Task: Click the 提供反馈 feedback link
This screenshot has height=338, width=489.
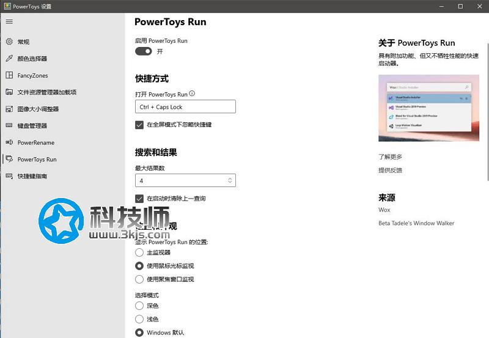Action: tap(390, 171)
